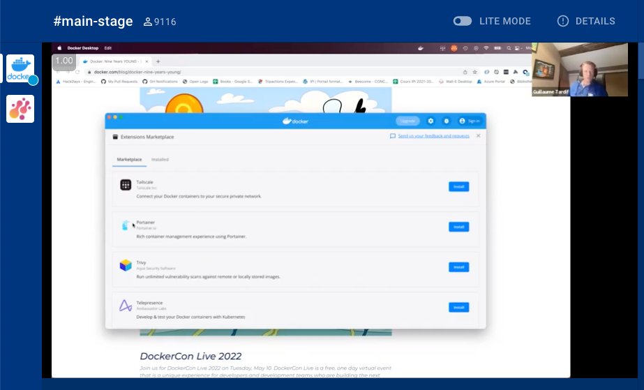The height and width of the screenshot is (390, 644).
Task: Close the Extensions Marketplace panel
Action: (478, 136)
